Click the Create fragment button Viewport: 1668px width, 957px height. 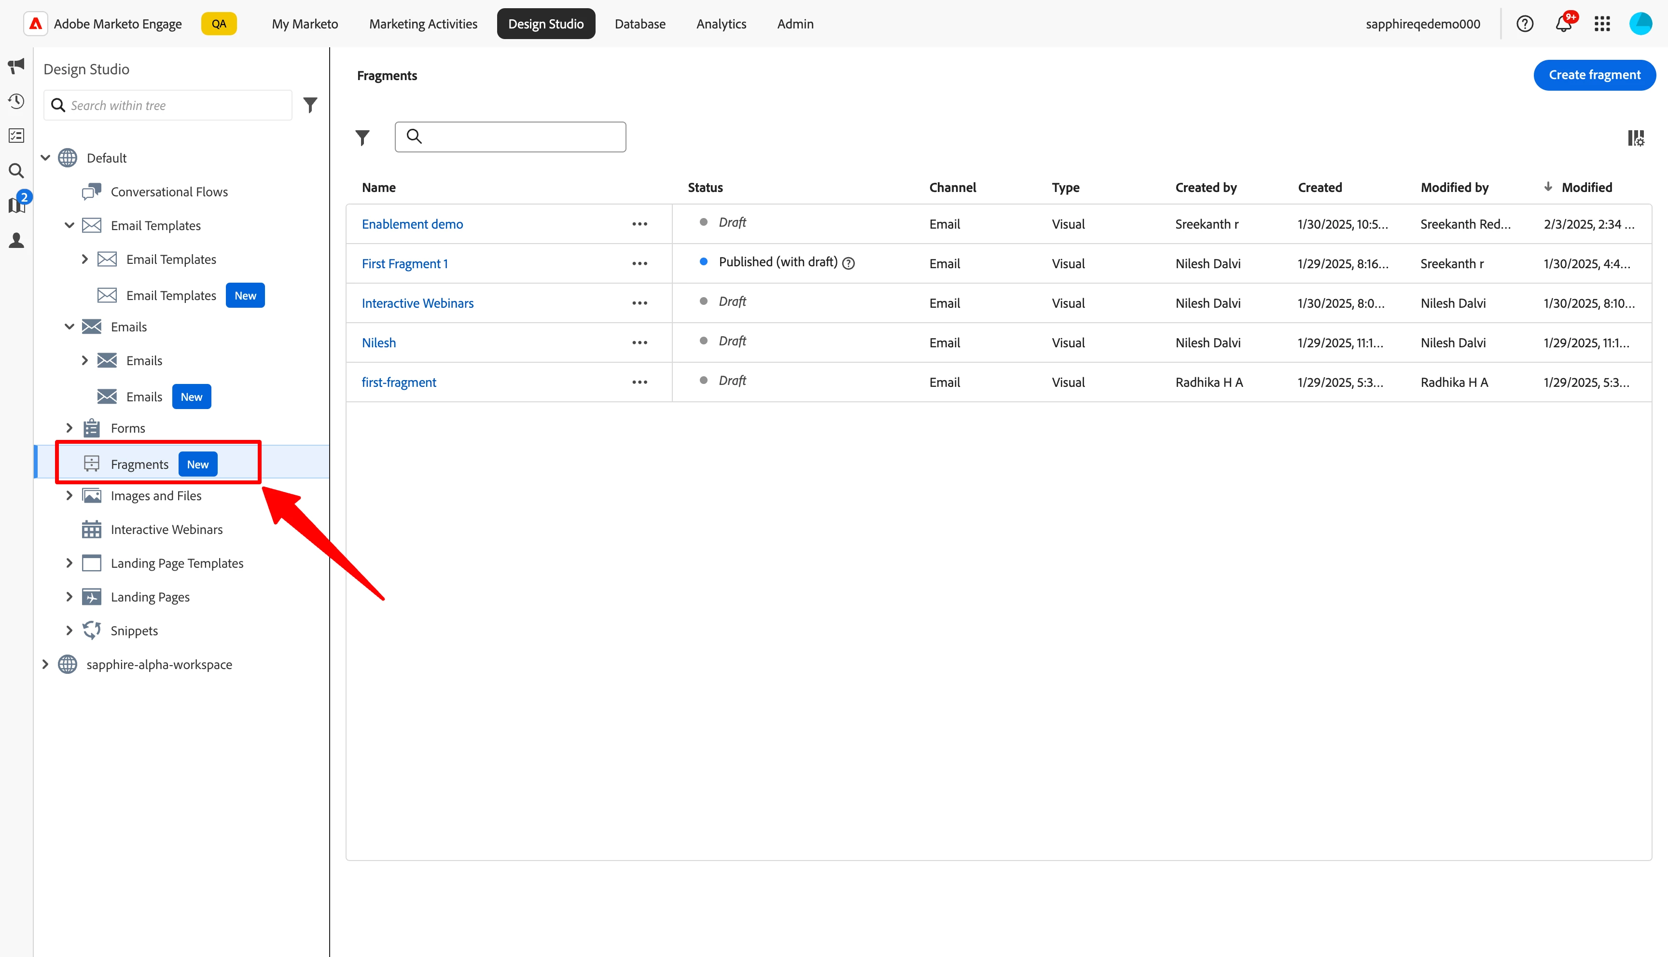1594,75
